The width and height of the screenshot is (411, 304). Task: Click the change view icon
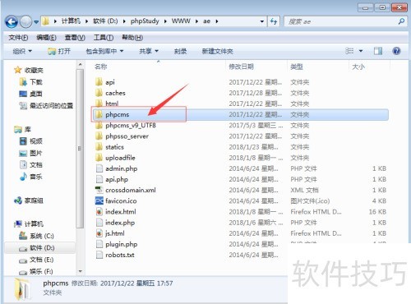coord(349,51)
